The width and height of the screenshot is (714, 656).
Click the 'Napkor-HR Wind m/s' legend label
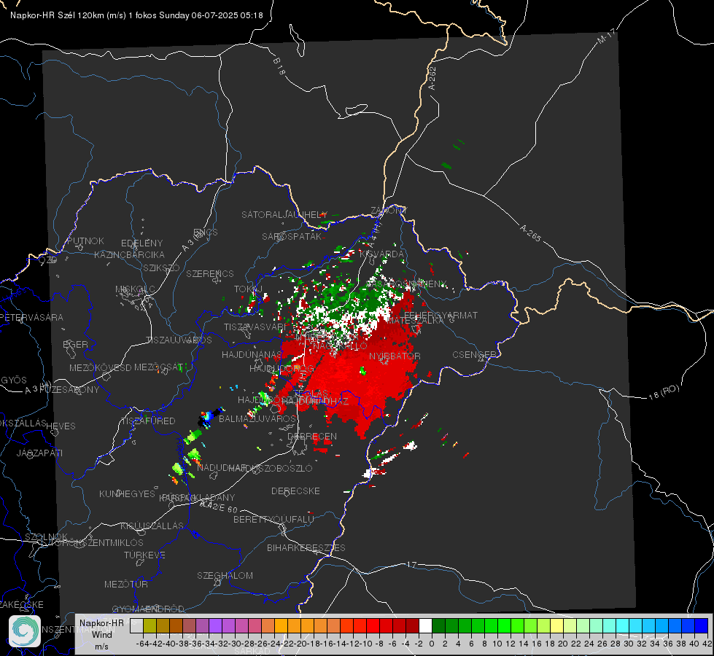coord(101,634)
